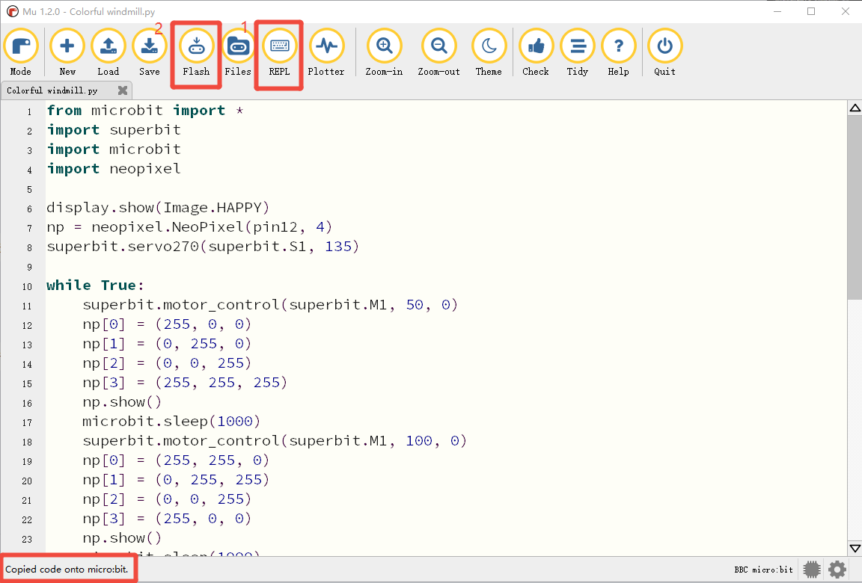Click the 'microbit.sleep(1000)' line 17

(171, 422)
